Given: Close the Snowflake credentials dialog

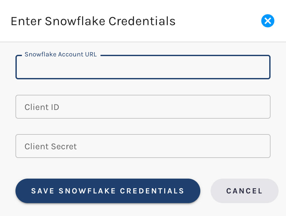Looking at the screenshot, I should coord(267,21).
